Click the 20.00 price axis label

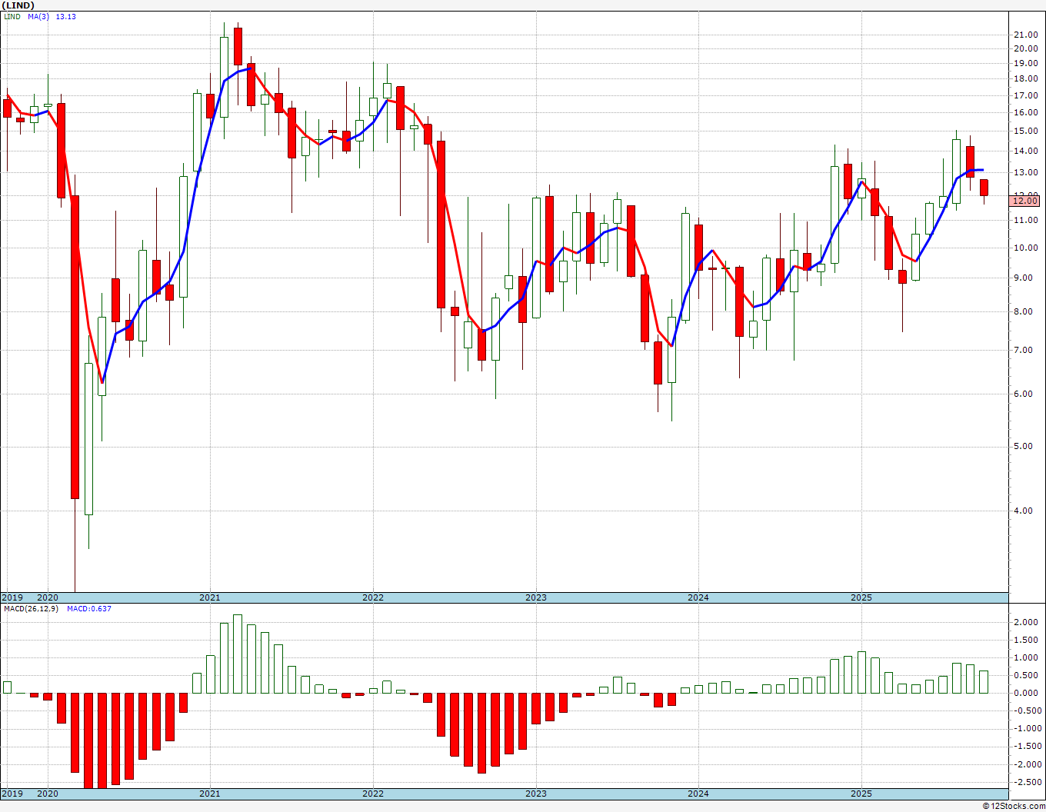[x=1025, y=48]
